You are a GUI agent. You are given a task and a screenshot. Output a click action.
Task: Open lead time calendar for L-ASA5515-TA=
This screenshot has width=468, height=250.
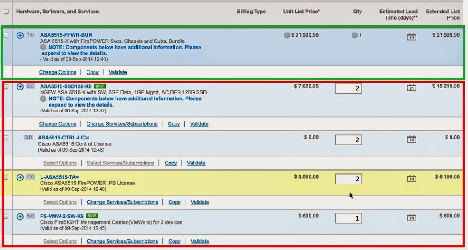412,178
